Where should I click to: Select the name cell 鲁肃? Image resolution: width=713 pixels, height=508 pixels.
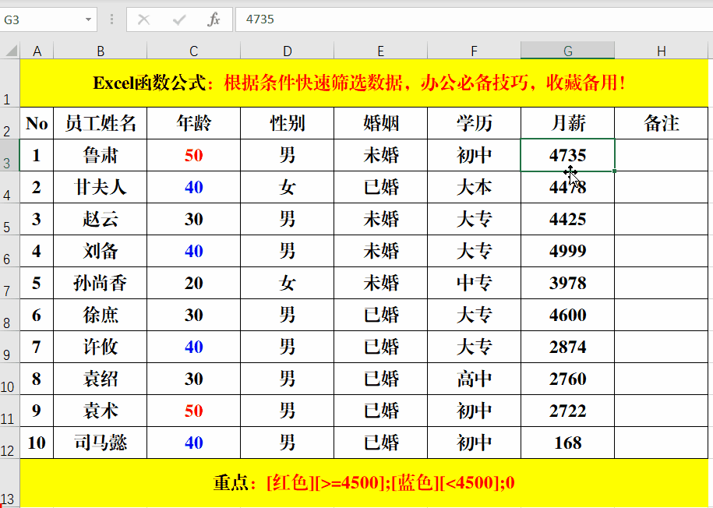[x=101, y=155]
